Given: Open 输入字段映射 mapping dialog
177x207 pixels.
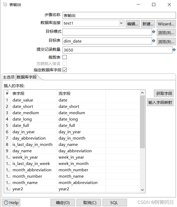Looking at the screenshot, I should (x=160, y=102).
